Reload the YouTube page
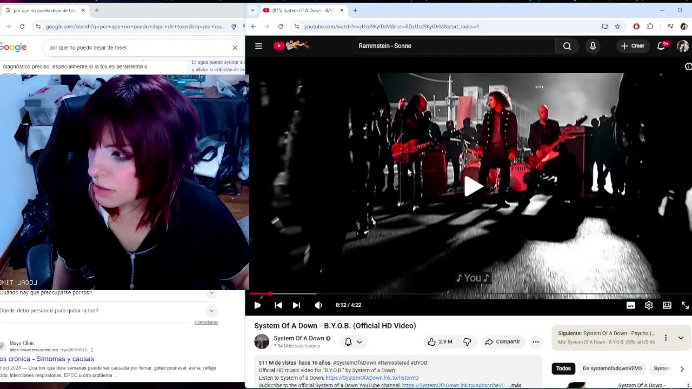 tap(280, 26)
